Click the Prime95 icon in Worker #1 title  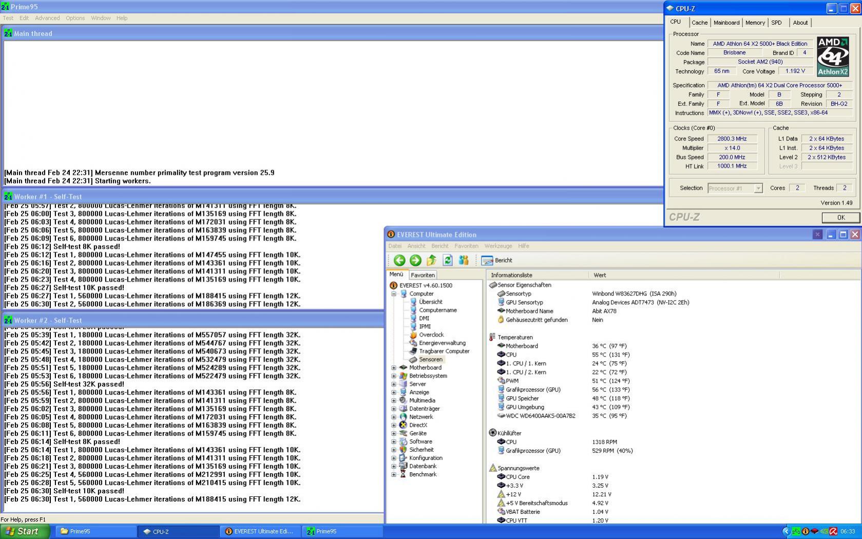[8, 196]
